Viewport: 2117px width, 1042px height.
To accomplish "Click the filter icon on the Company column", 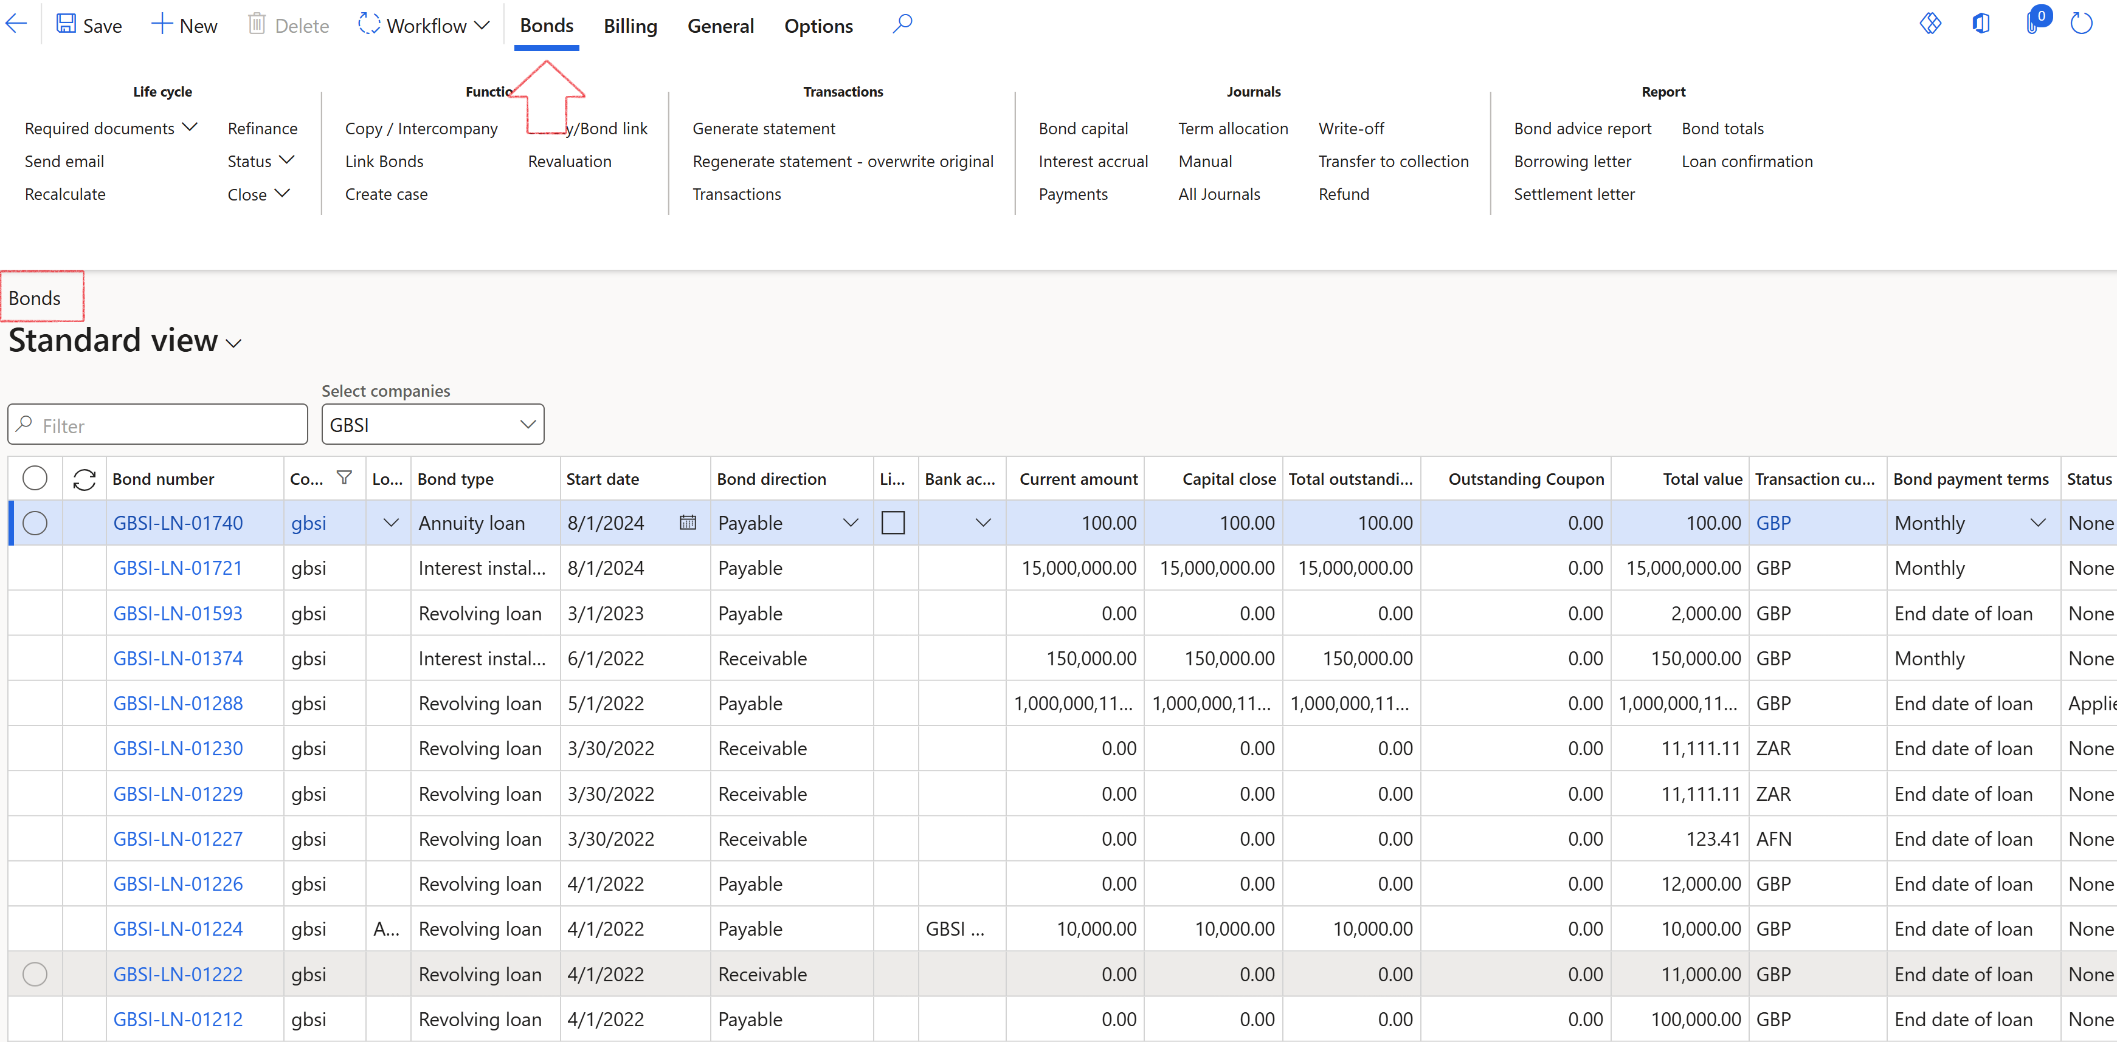I will 344,477.
